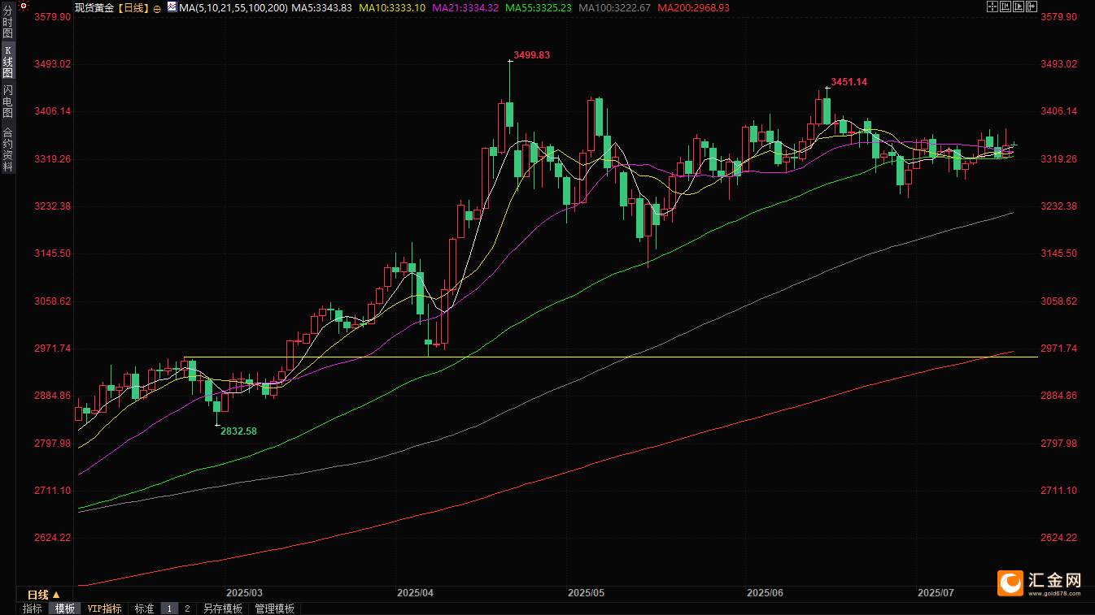Open the 闪电图 side tab
The image size is (1095, 615).
point(7,101)
